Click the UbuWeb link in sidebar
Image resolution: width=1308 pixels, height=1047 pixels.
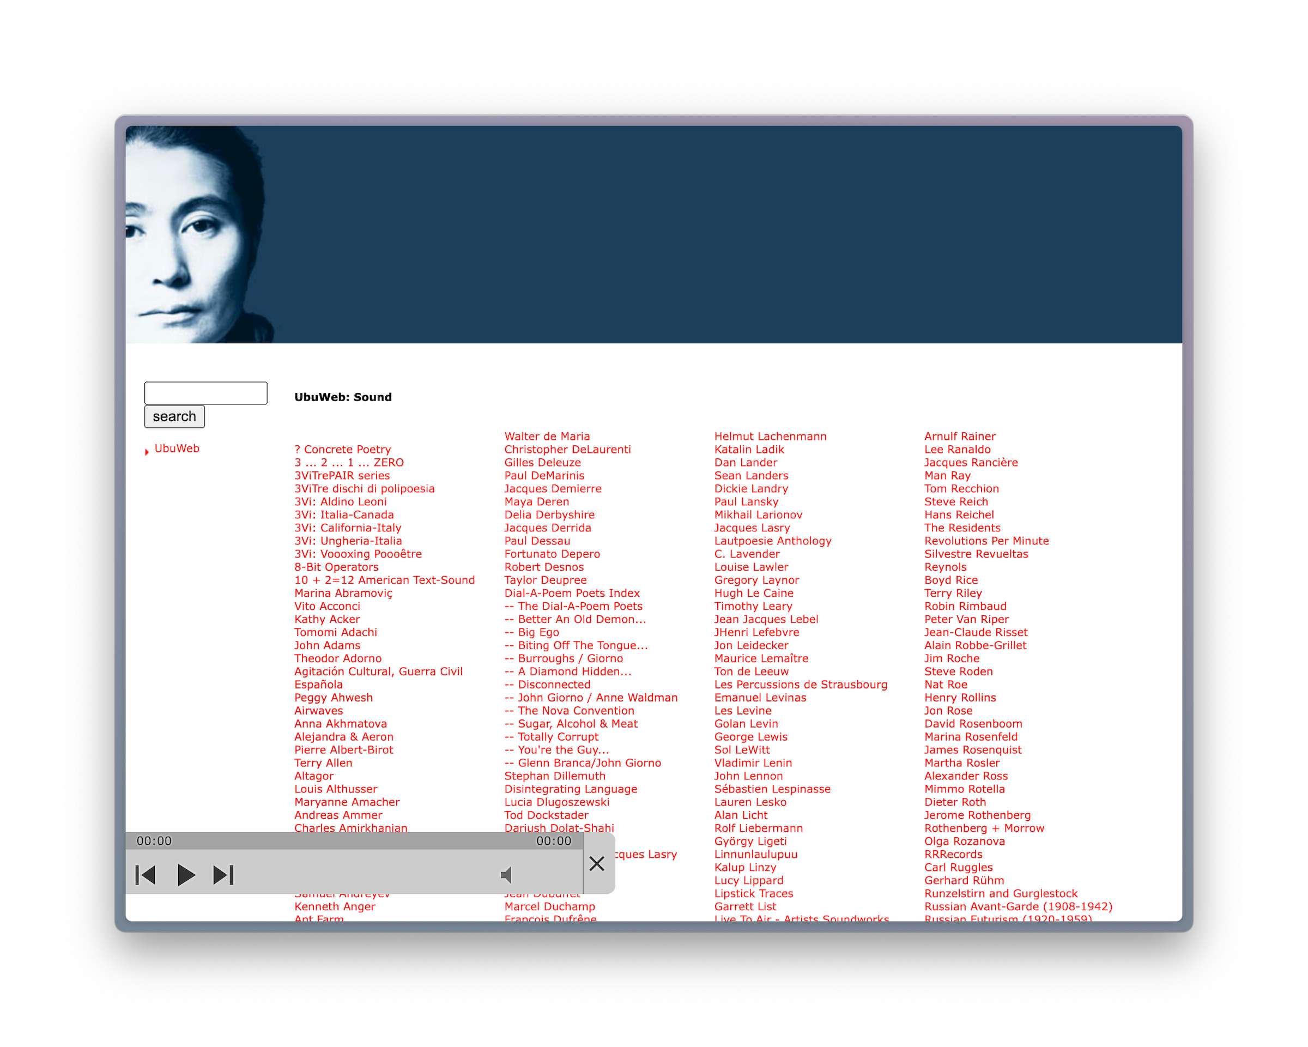pos(179,447)
